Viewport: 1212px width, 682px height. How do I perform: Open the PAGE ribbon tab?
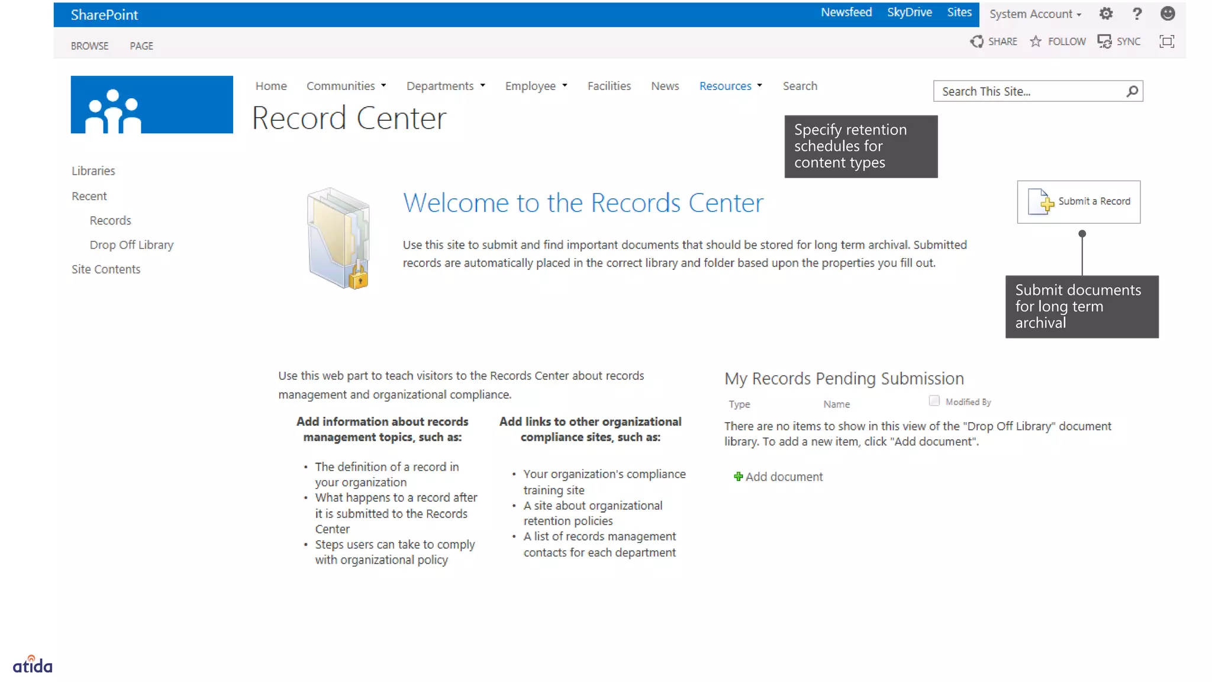141,46
